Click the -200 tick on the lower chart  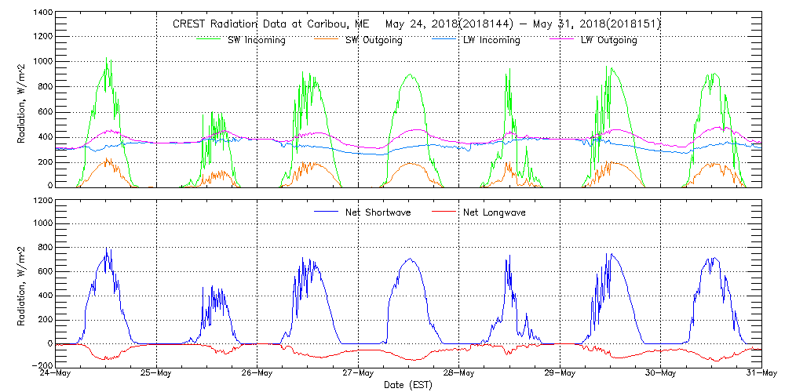tap(42, 366)
